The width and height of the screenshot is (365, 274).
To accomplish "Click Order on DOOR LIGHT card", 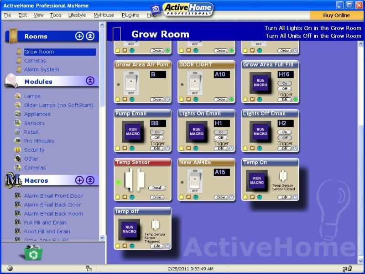I will (x=221, y=100).
